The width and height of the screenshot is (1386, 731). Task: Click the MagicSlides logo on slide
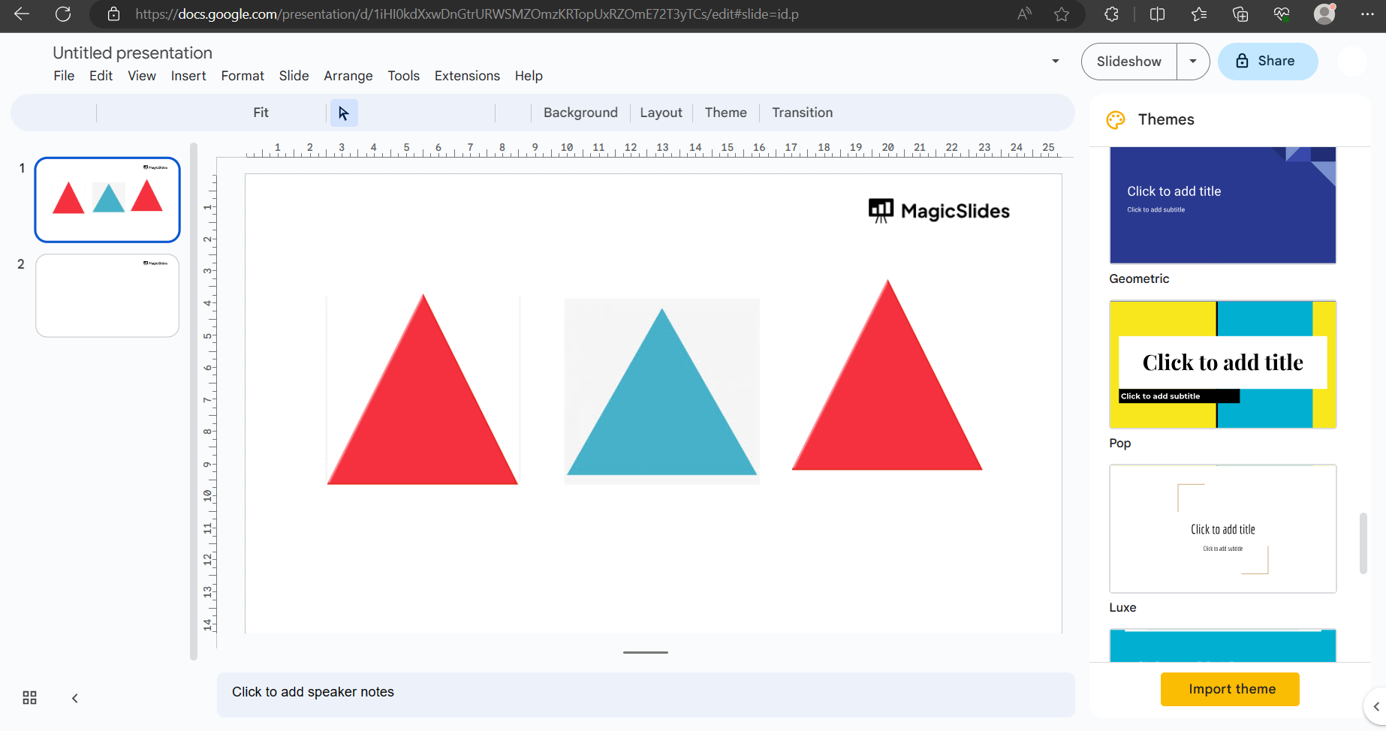[939, 211]
